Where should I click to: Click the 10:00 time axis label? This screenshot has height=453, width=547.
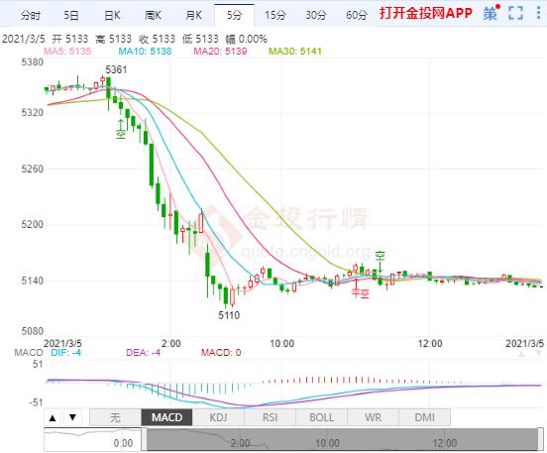pos(281,343)
